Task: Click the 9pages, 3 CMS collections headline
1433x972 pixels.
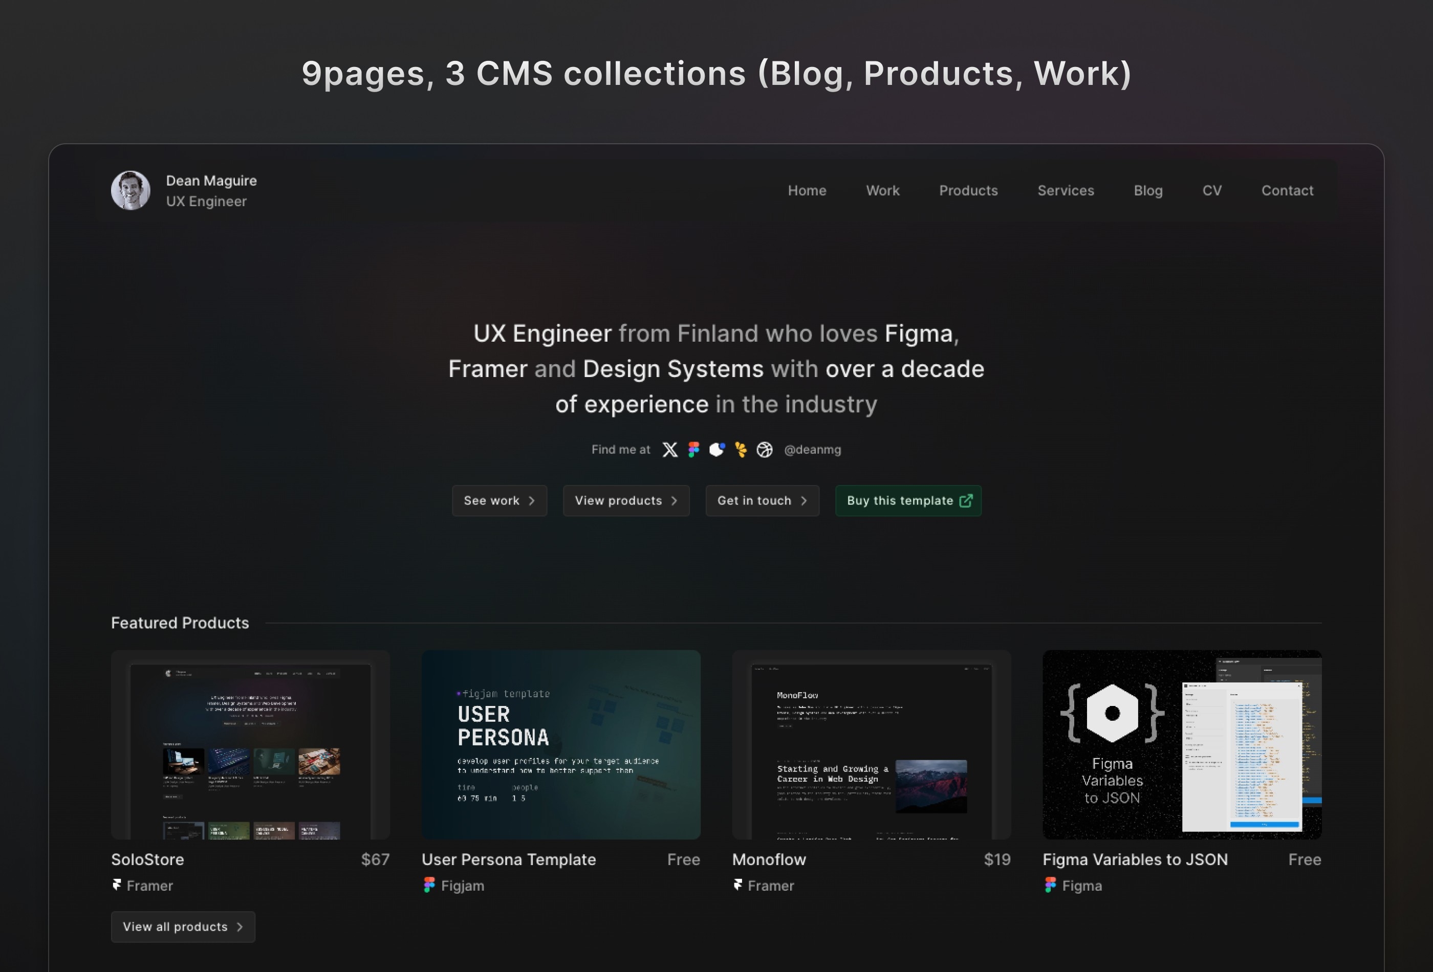Action: 716,74
